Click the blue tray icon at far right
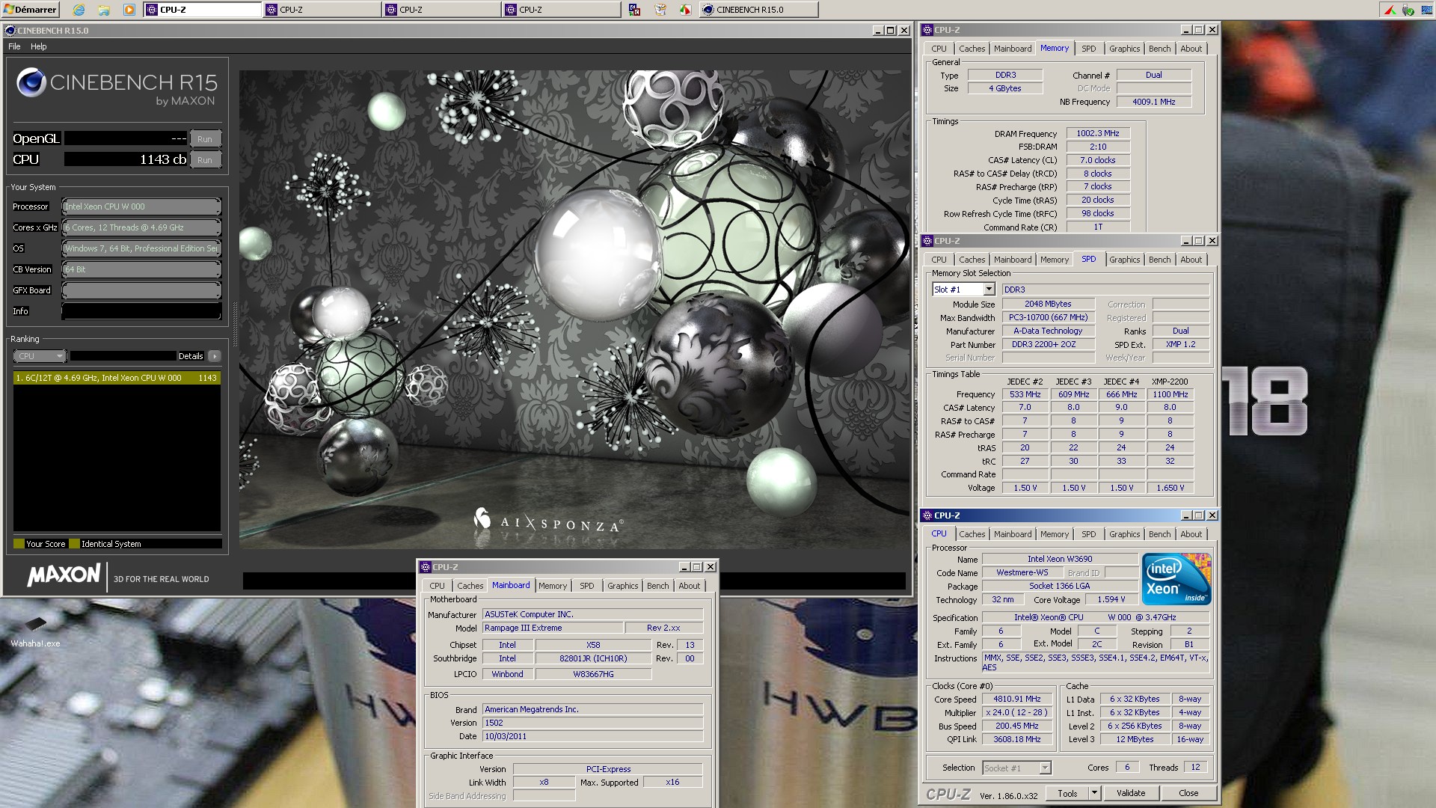 point(1426,10)
